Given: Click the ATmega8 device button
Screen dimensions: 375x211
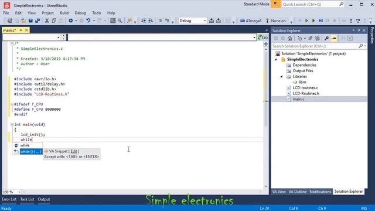Looking at the screenshot, I should 251,21.
